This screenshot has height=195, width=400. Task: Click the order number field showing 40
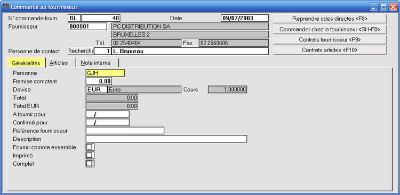tap(101, 18)
